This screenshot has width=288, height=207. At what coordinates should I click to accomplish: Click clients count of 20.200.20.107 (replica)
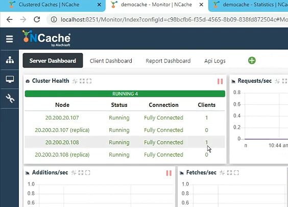(x=206, y=130)
